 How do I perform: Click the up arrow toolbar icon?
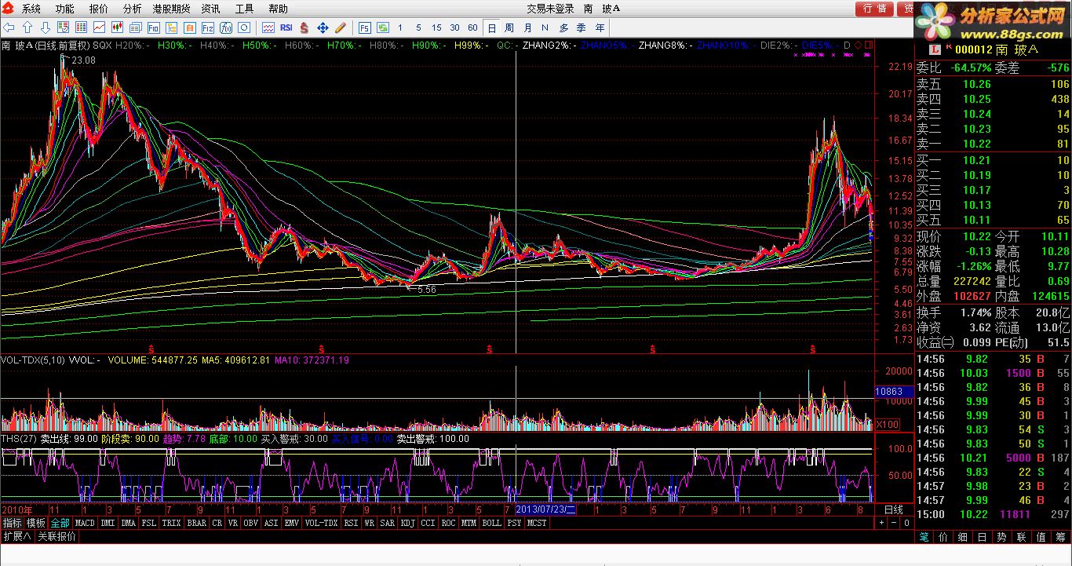coord(27,27)
